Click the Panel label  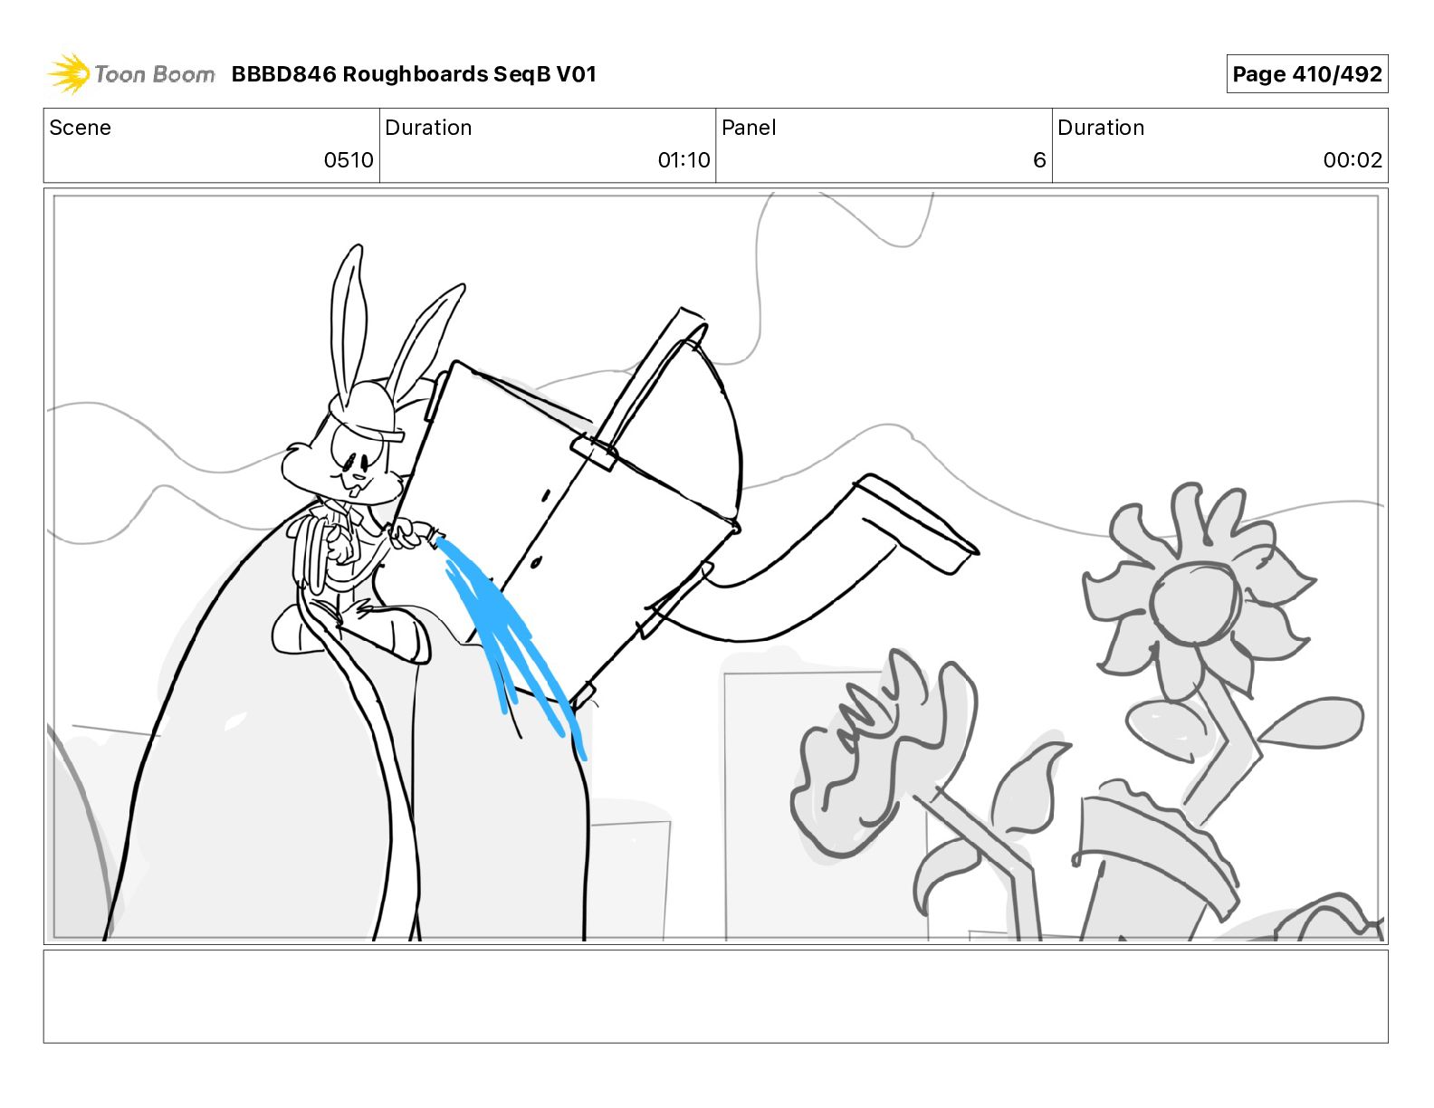click(x=749, y=128)
